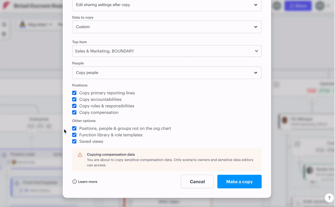Open the sharing settings dropdown
335x207 pixels.
click(167, 5)
